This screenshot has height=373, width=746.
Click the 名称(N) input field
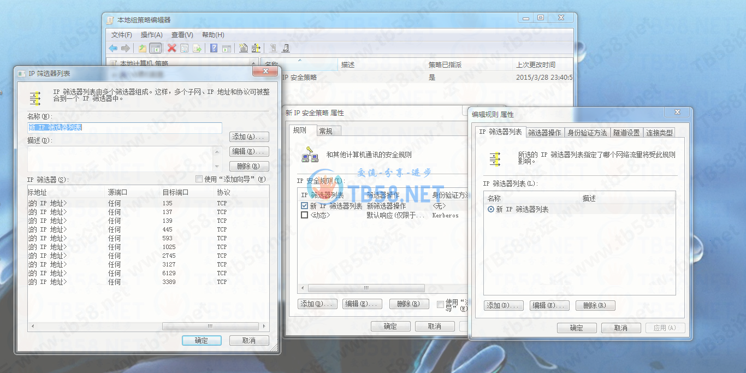[x=125, y=128]
